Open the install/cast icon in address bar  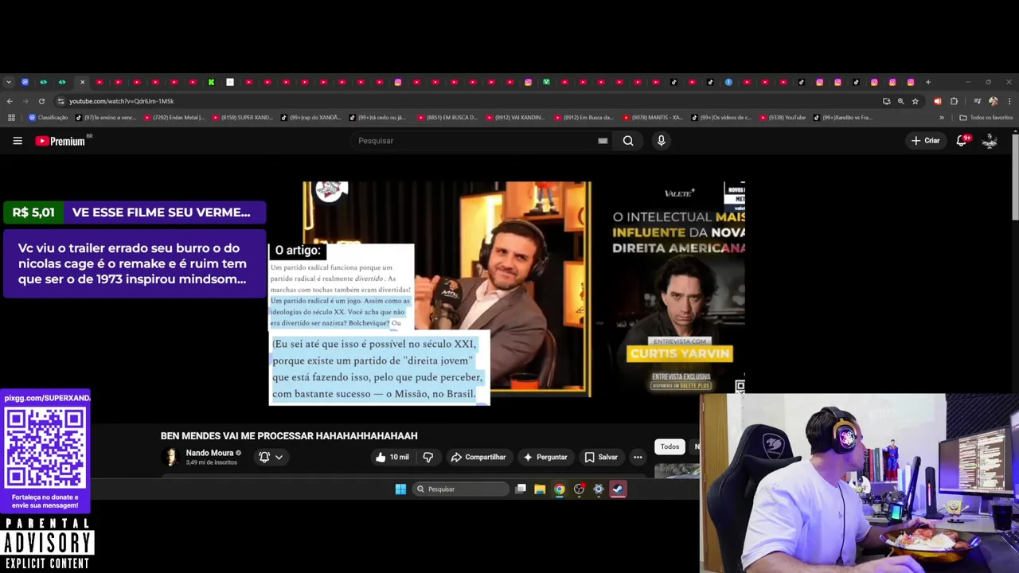click(887, 101)
